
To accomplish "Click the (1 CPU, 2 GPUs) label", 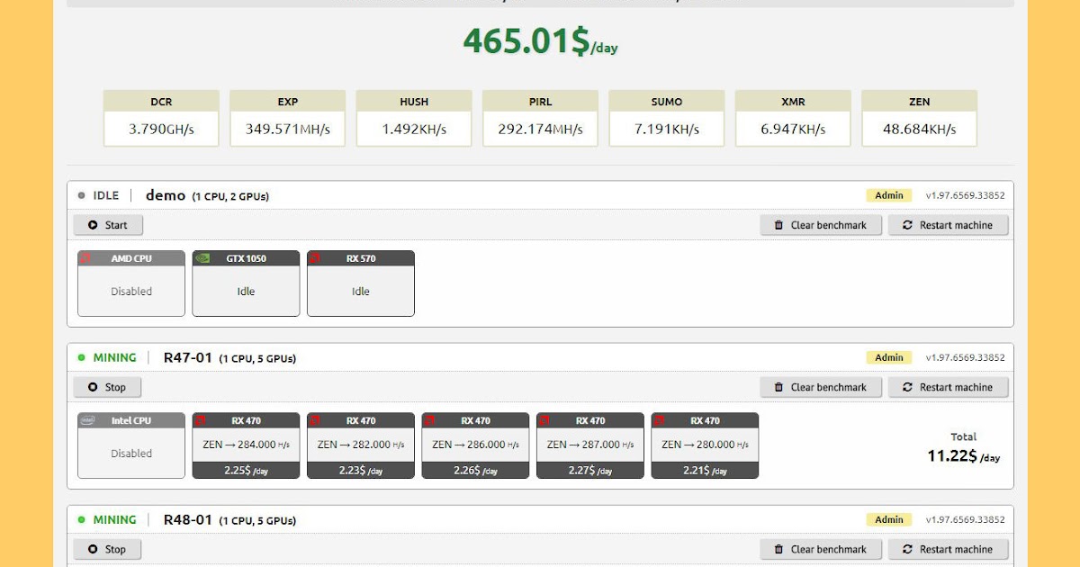I will [x=230, y=196].
